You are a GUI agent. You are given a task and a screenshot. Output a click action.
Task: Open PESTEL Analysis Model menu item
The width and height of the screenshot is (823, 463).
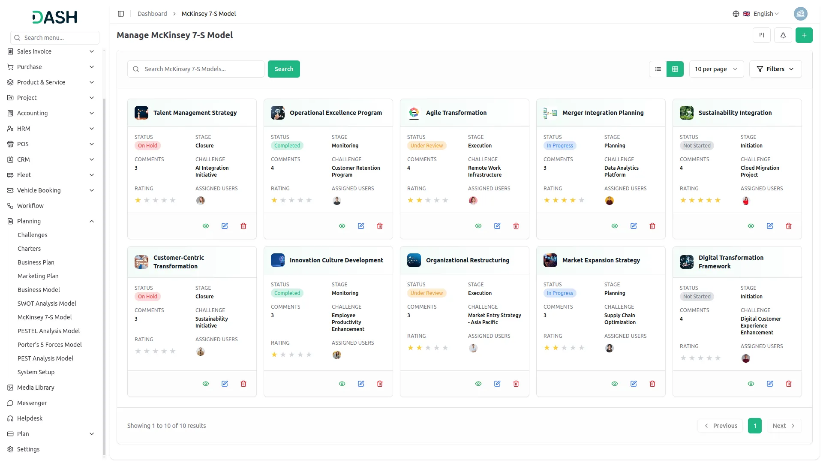coord(48,331)
